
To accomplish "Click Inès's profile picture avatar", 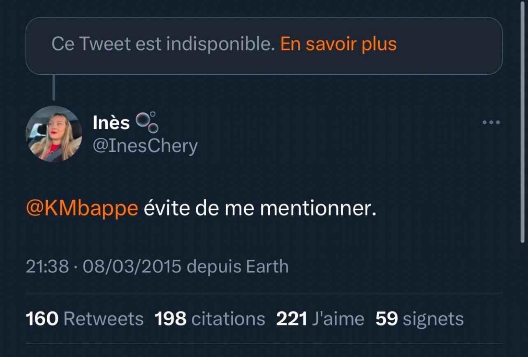I will pos(54,134).
